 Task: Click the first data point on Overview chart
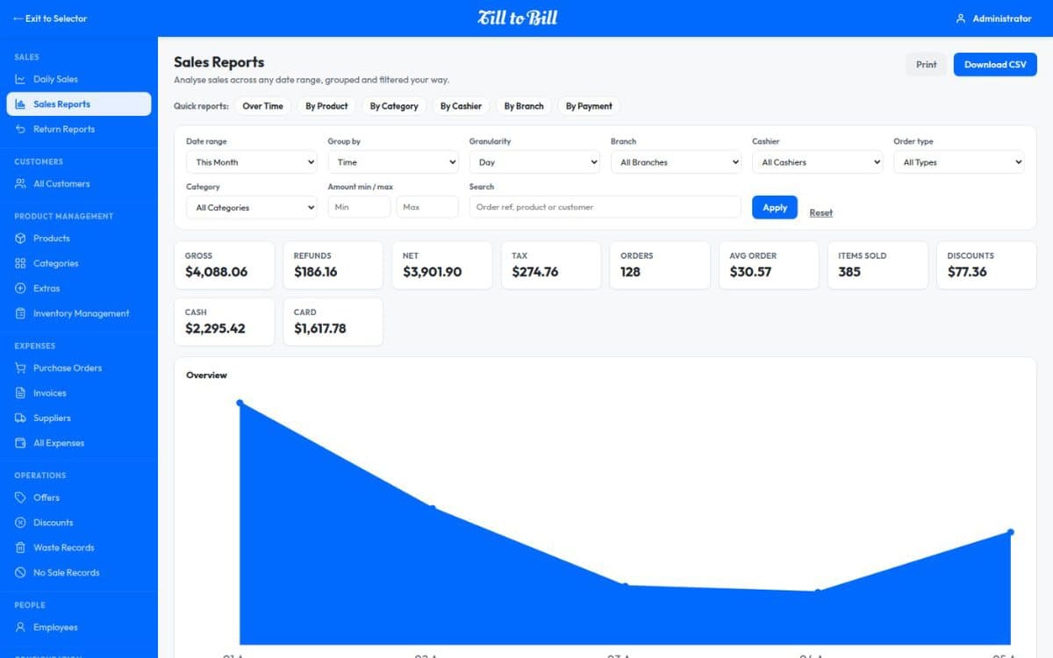240,403
